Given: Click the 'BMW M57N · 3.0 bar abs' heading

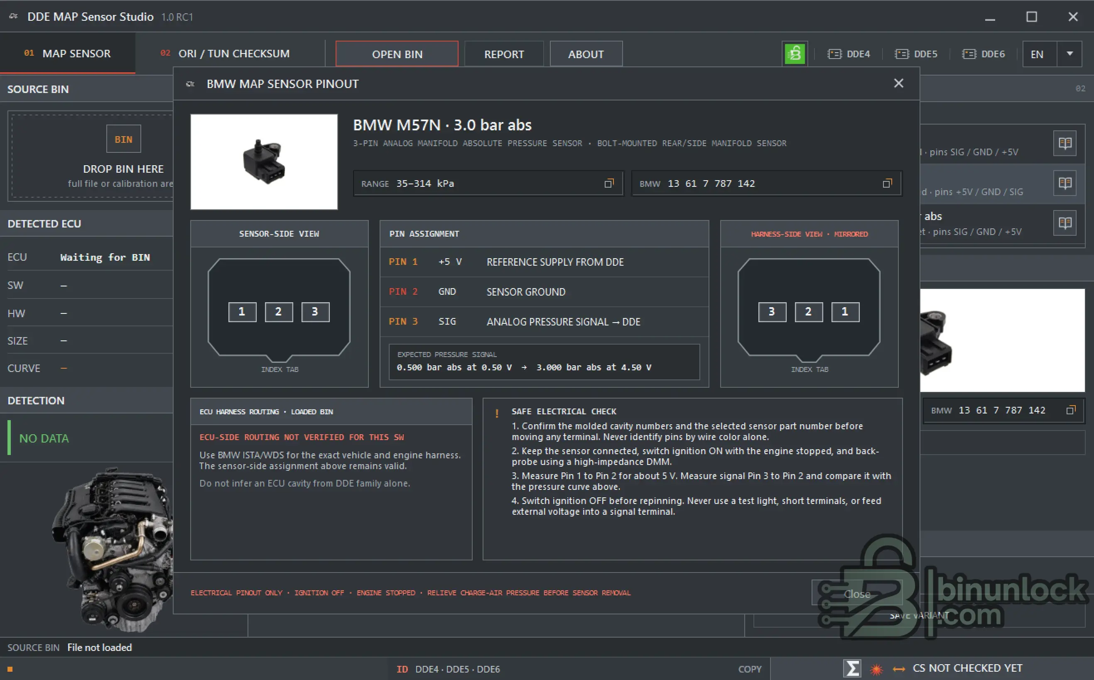Looking at the screenshot, I should 442,125.
